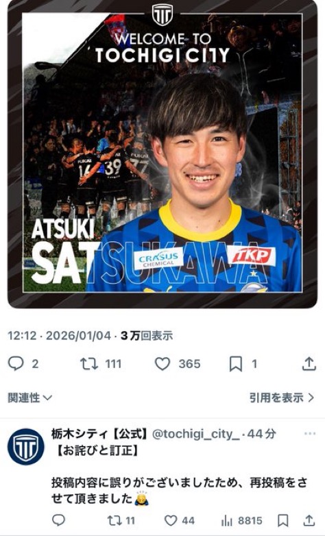Share the お詫びと訂正 reply
The width and height of the screenshot is (325, 536).
[309, 520]
